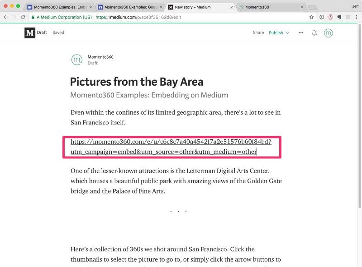Close the Momento360 Examples: Goog tab

click(x=161, y=7)
